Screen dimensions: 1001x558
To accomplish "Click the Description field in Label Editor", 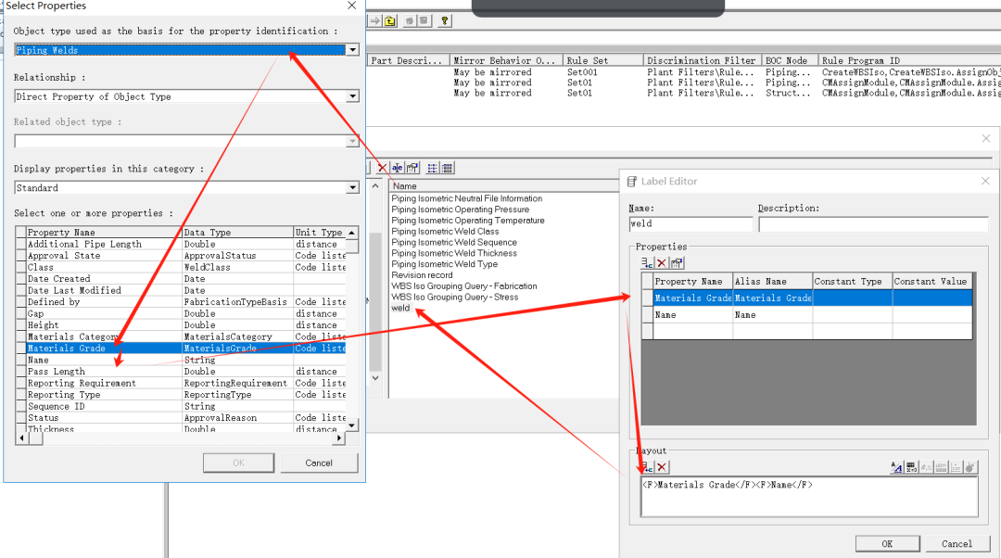I will point(873,224).
